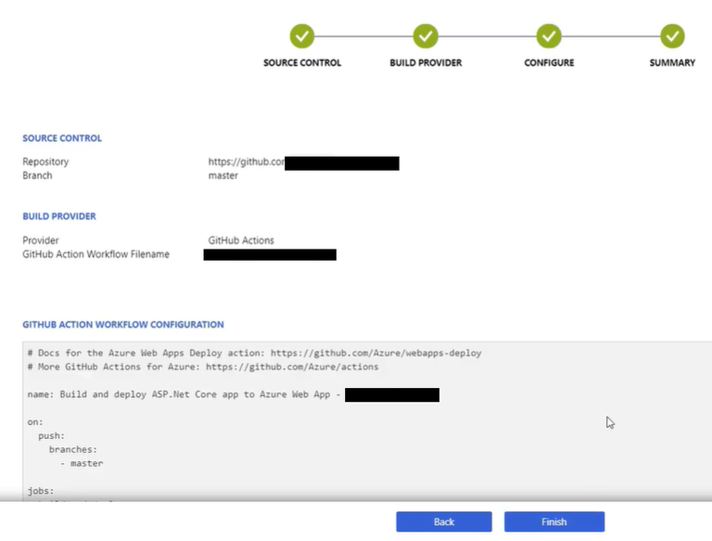The image size is (712, 541).
Task: Click the '# More GitHub Actions for Azure' comment line
Action: [x=202, y=367]
